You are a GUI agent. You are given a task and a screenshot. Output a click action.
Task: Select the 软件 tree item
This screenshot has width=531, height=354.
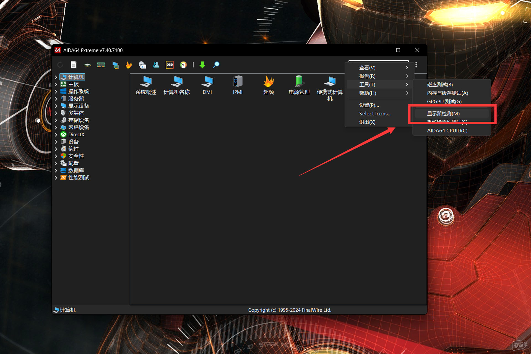[x=70, y=149]
